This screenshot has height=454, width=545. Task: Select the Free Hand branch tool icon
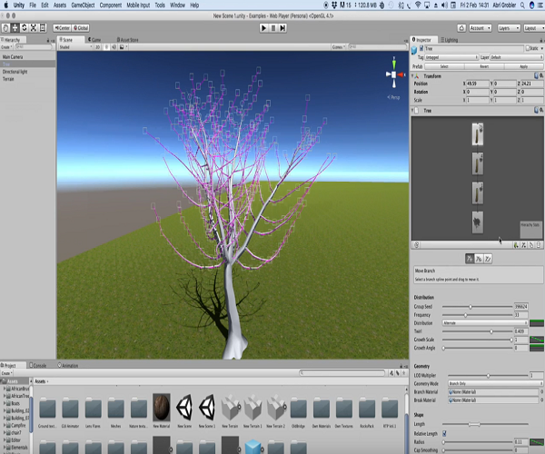coord(488,259)
